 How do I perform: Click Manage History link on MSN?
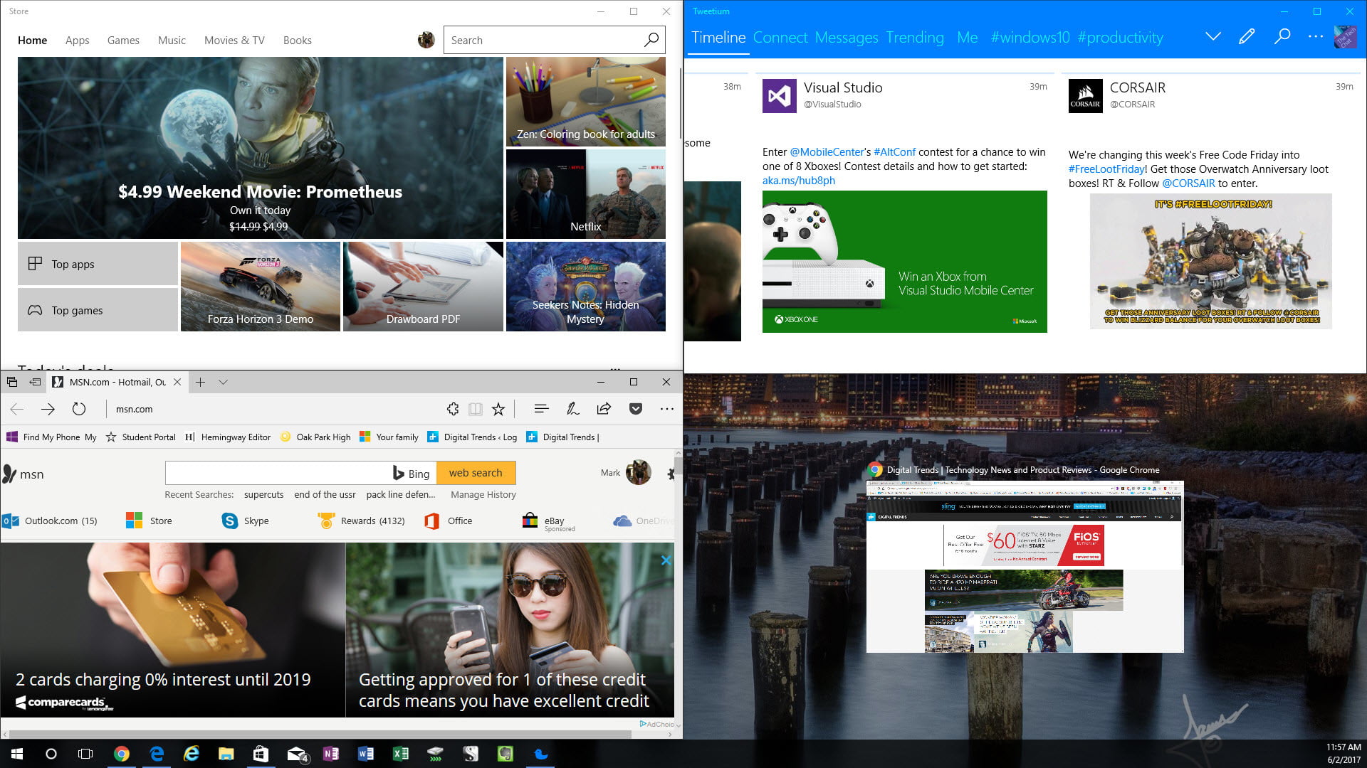point(483,495)
